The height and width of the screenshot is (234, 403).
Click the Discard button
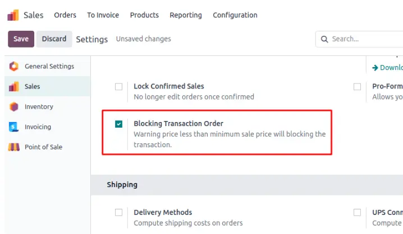point(54,39)
